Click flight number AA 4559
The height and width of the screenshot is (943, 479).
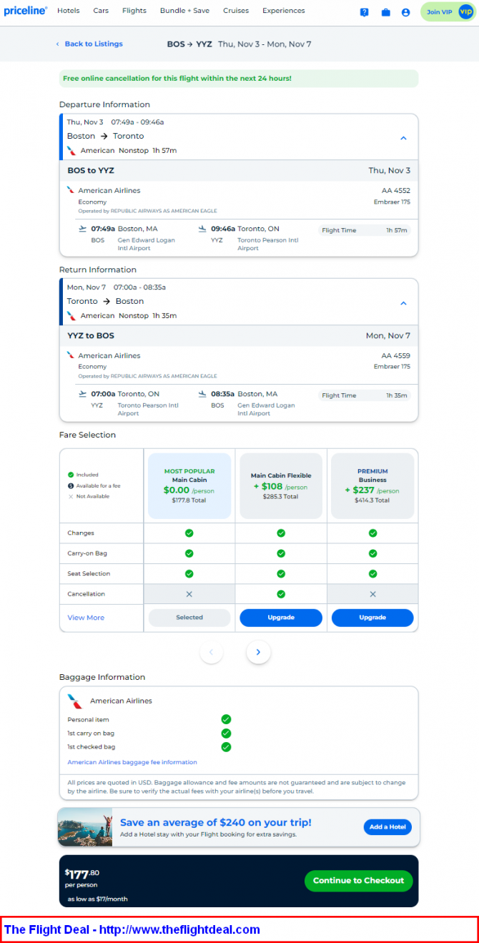[395, 355]
